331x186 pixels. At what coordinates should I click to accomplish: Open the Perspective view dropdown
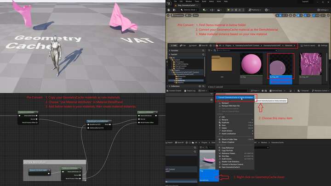click(177, 16)
